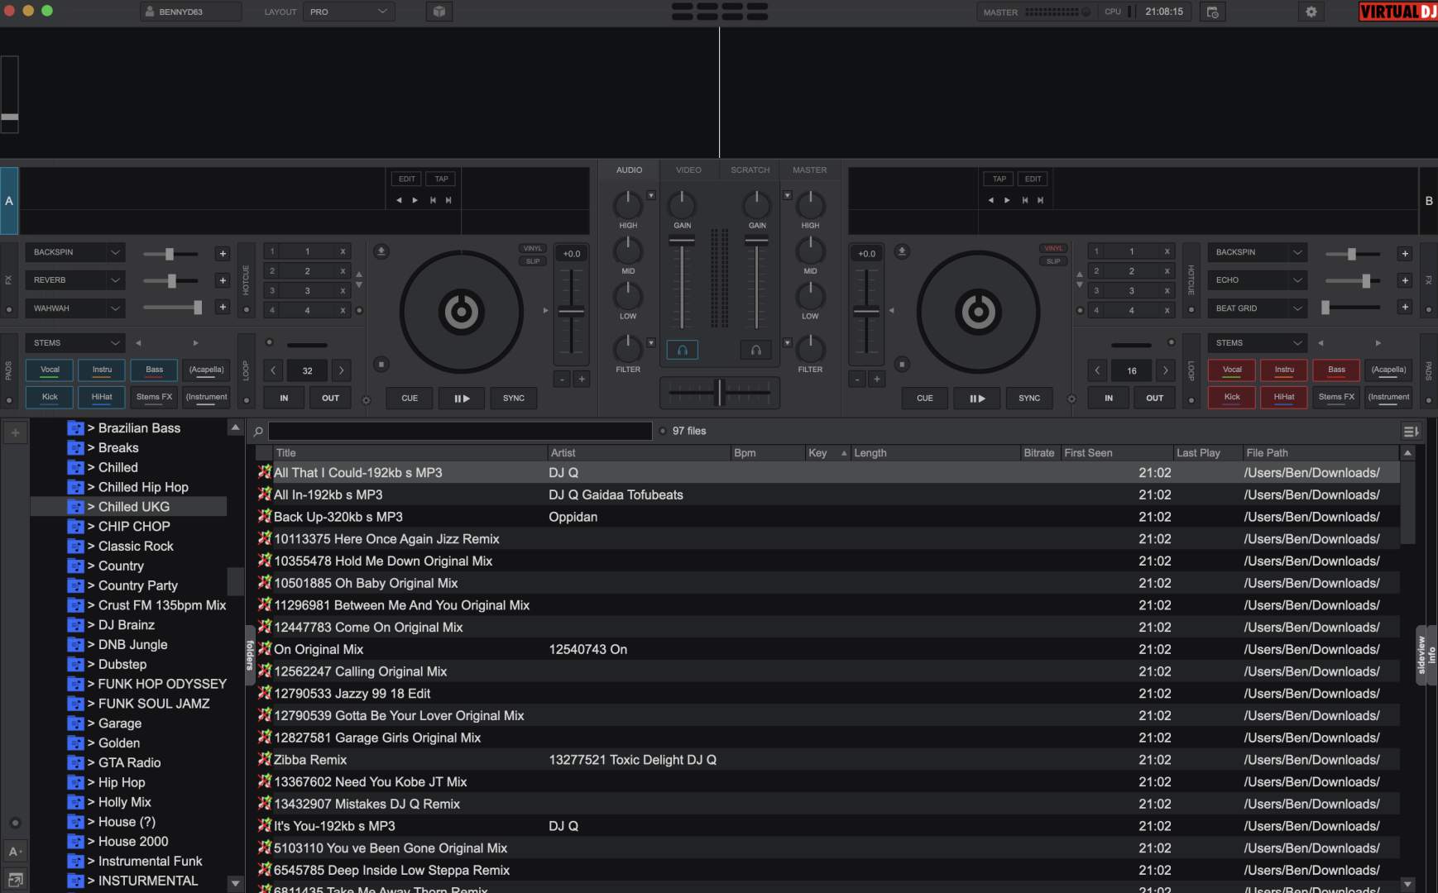
Task: Toggle VINYL mode on deck B
Action: tap(1052, 248)
